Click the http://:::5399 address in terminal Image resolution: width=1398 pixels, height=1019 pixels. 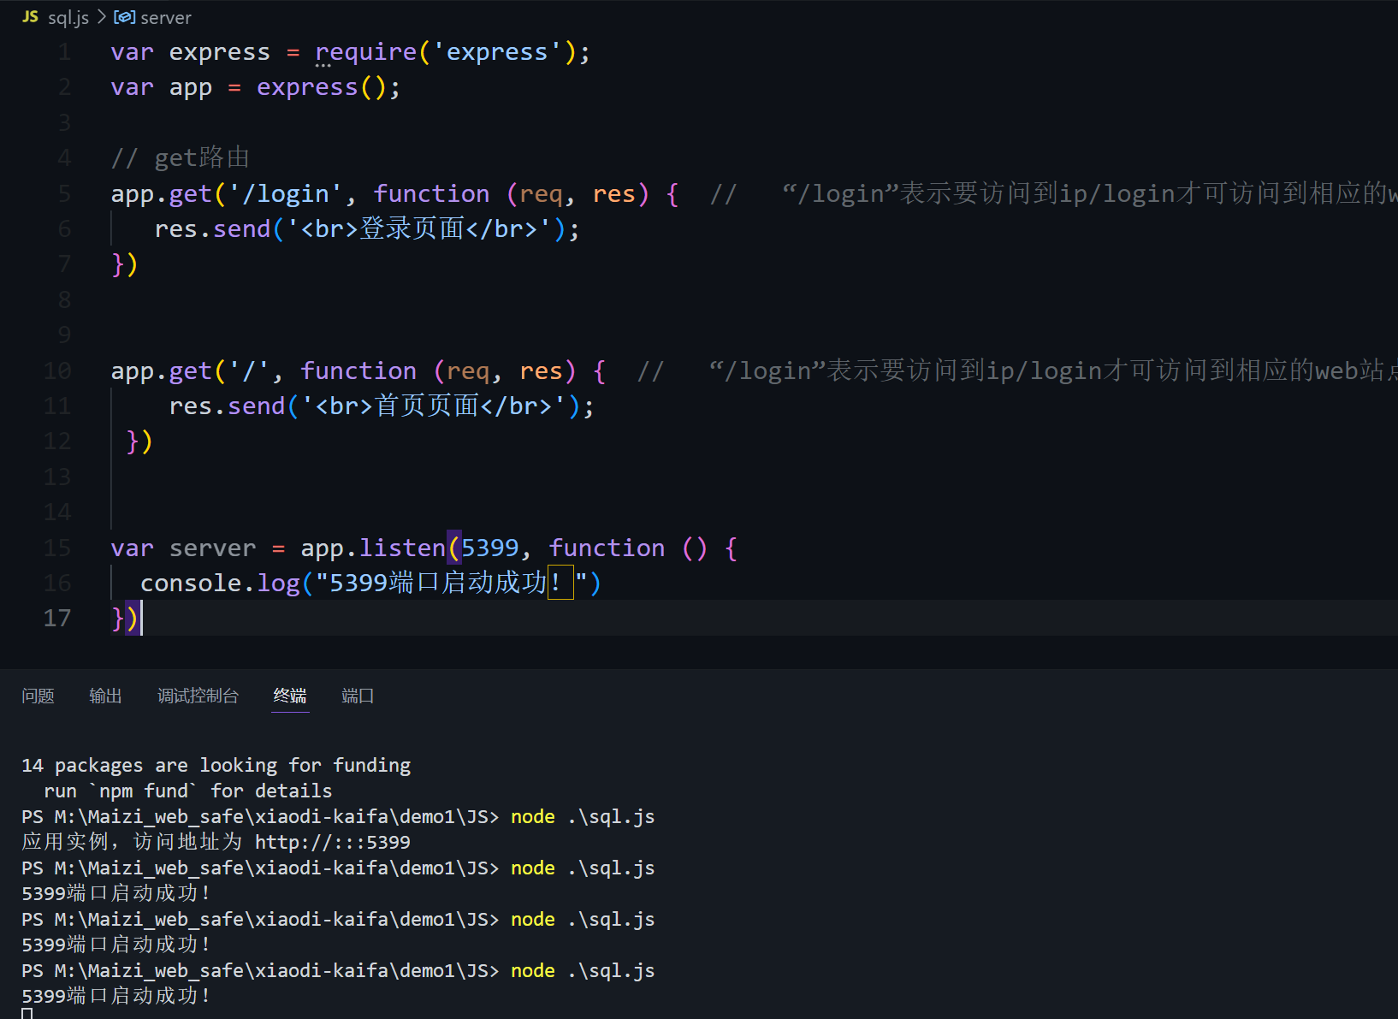click(x=332, y=841)
